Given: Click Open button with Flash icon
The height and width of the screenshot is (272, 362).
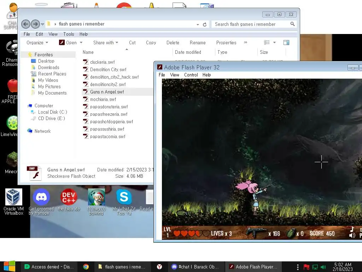Looking at the screenshot, I should click(x=68, y=42).
